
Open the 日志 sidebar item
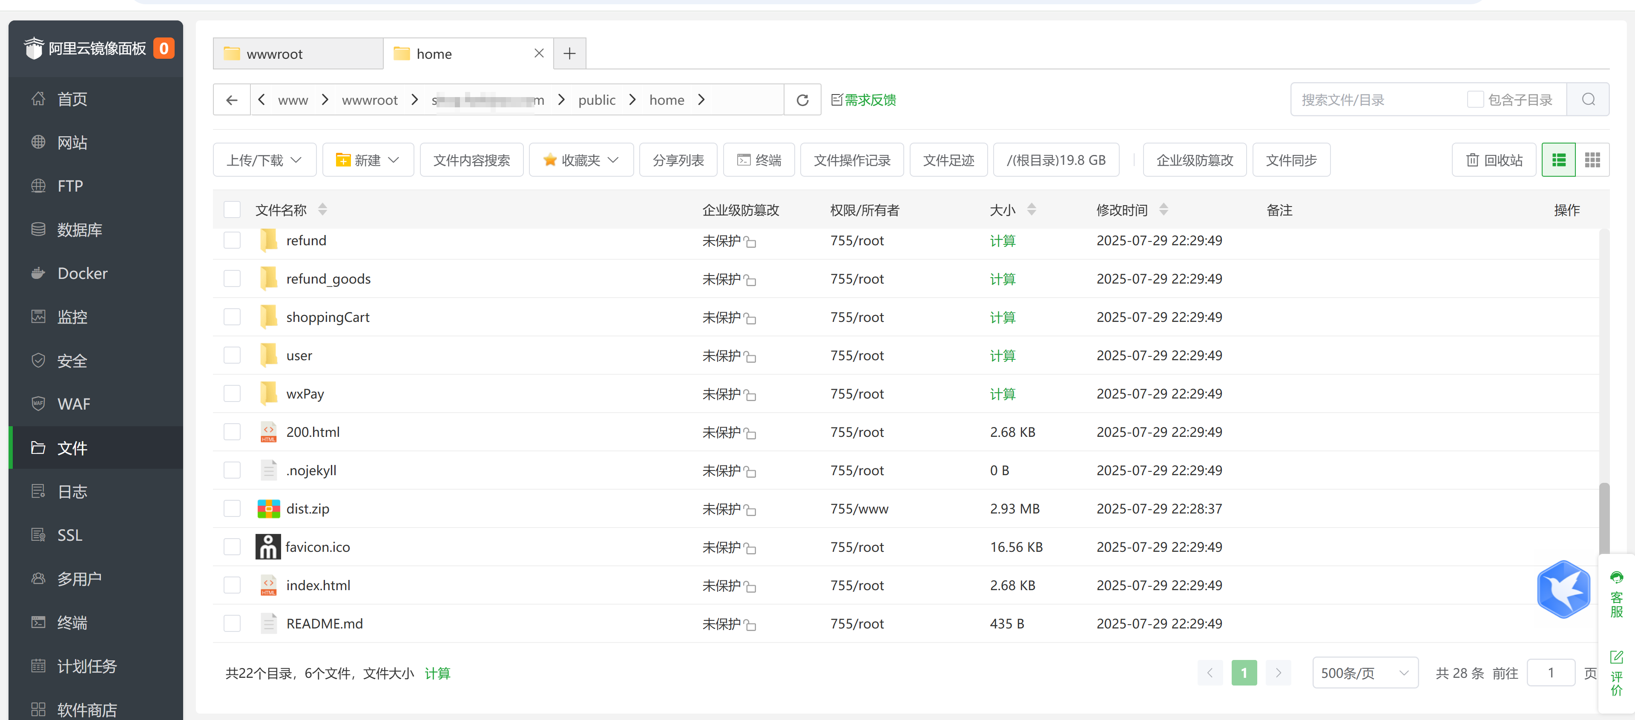96,492
